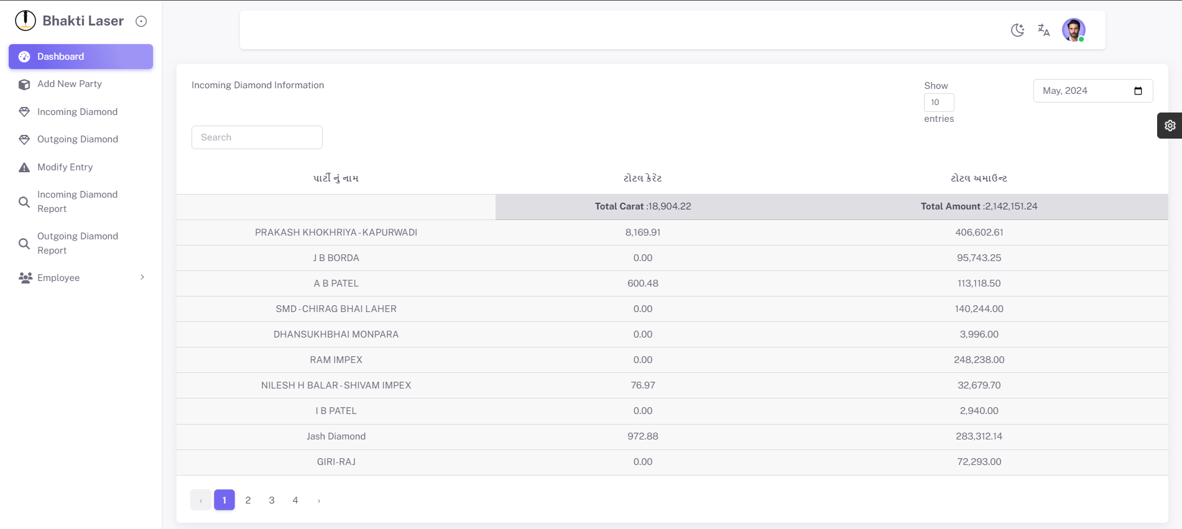The width and height of the screenshot is (1182, 529).
Task: Click the user profile avatar
Action: point(1073,30)
